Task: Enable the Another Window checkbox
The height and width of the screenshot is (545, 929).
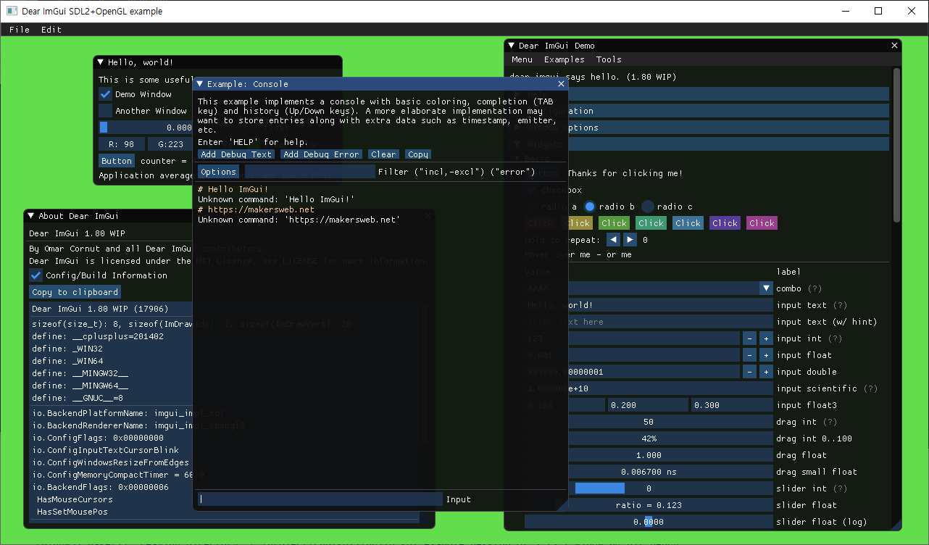Action: pyautogui.click(x=105, y=110)
